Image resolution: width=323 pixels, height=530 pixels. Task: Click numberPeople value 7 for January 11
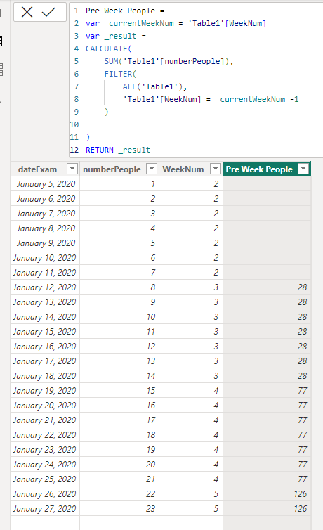[119, 273]
